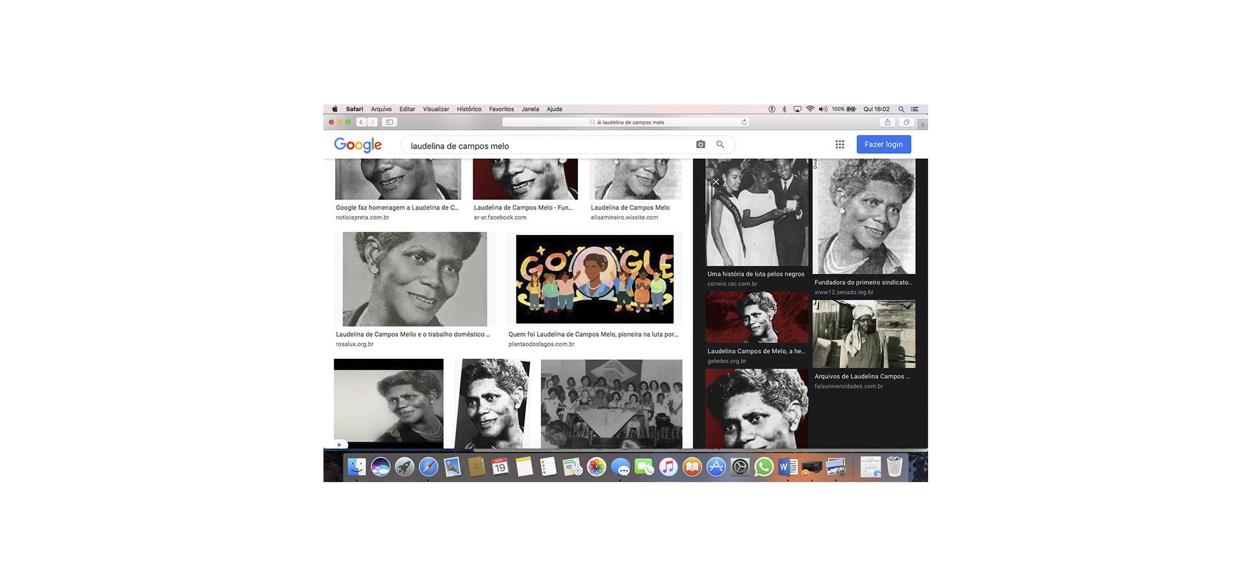The image size is (1247, 584).
Task: Open rosalux.org.br trabalho doméstico result
Action: [x=413, y=334]
